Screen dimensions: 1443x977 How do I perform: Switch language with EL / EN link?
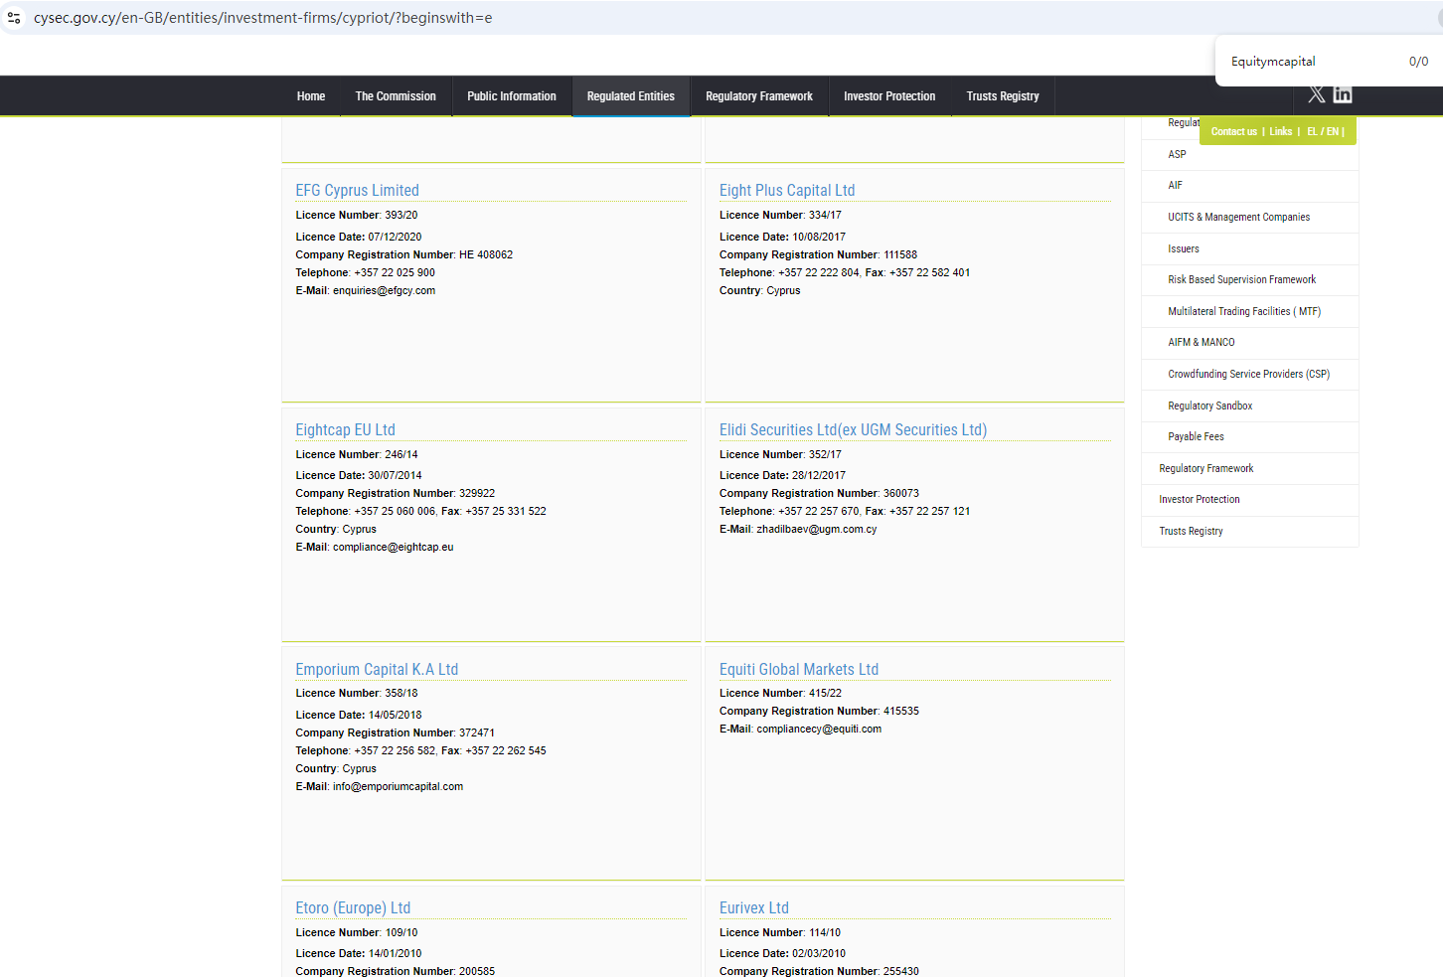tap(1323, 131)
